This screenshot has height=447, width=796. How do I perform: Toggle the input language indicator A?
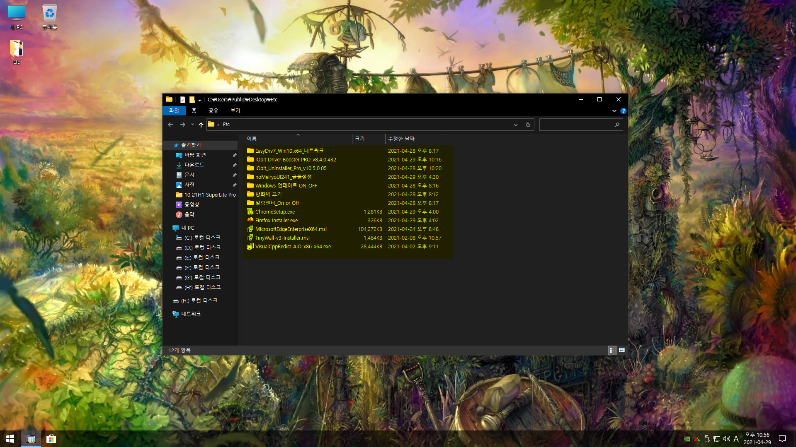pos(736,439)
